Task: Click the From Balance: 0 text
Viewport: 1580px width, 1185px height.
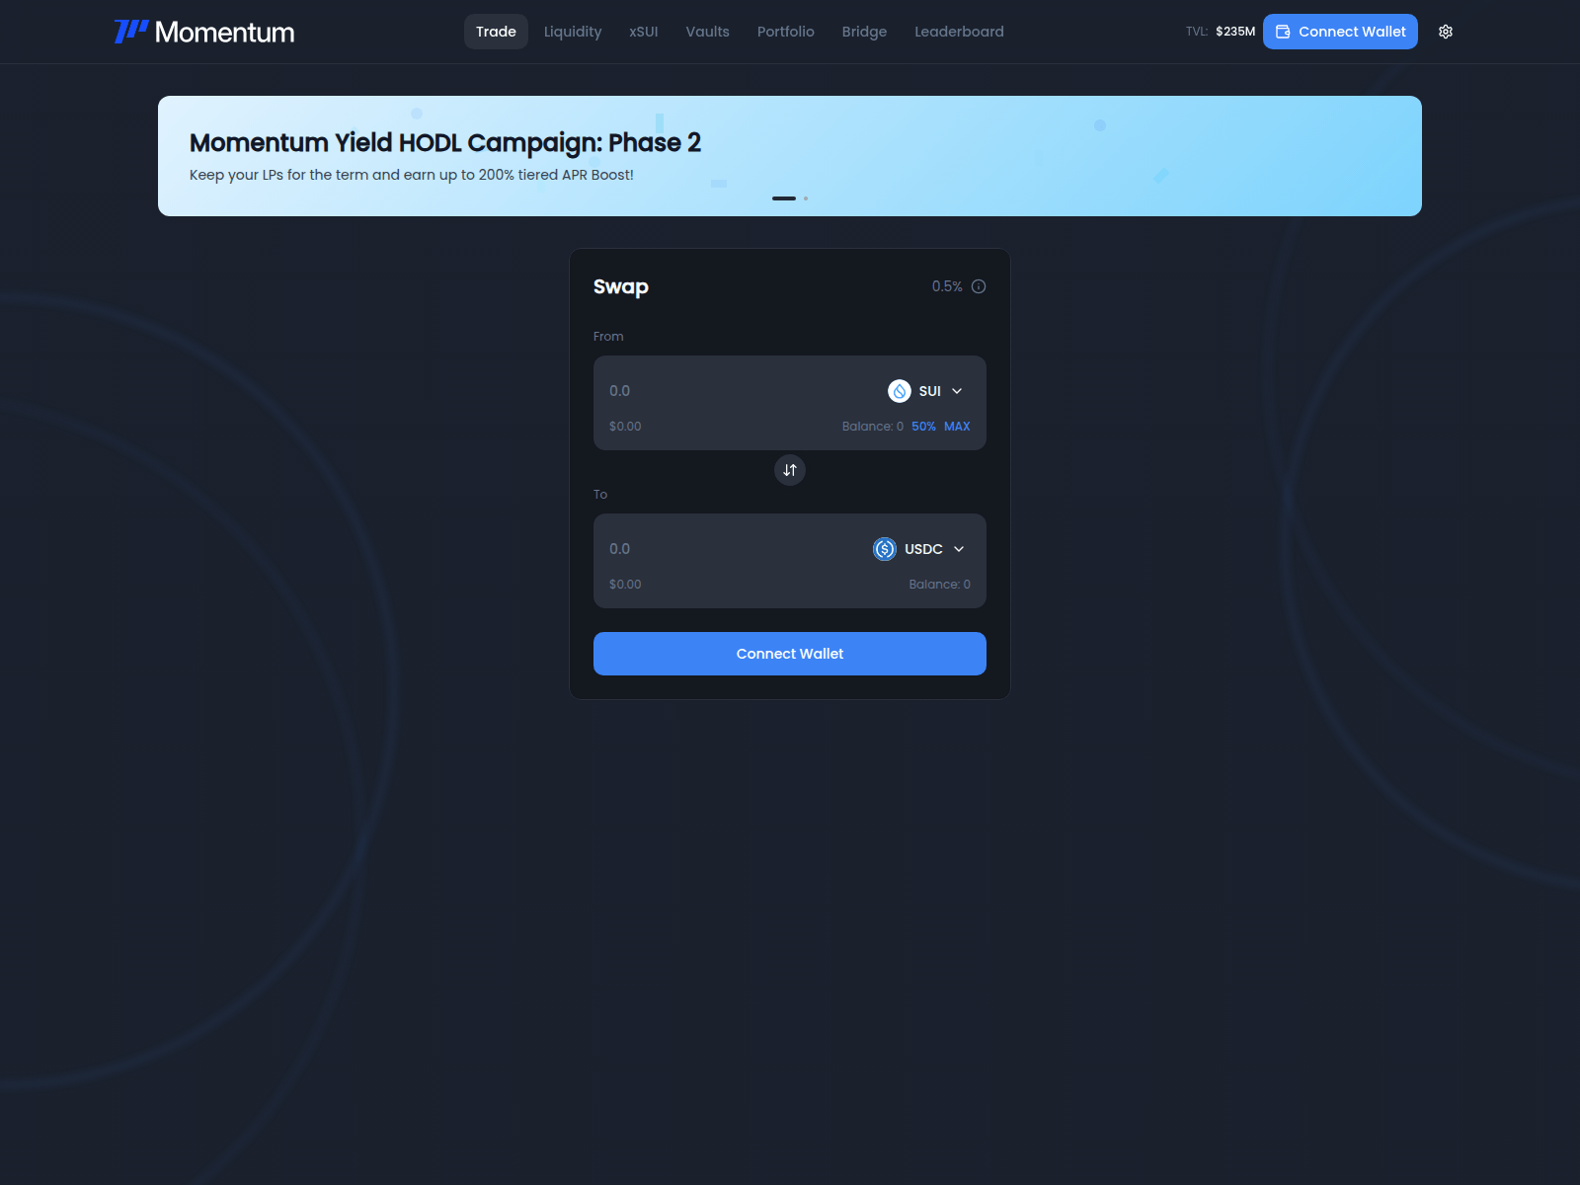Action: (x=873, y=427)
